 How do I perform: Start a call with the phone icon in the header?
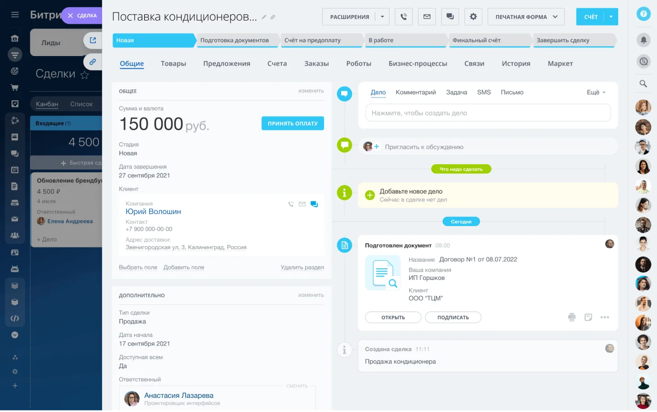click(403, 16)
